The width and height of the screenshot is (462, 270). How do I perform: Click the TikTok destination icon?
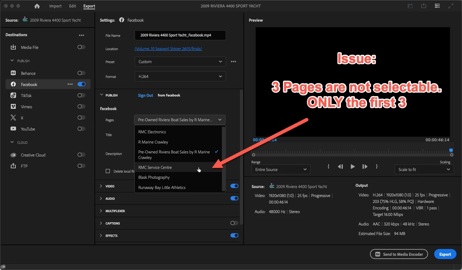click(x=13, y=95)
